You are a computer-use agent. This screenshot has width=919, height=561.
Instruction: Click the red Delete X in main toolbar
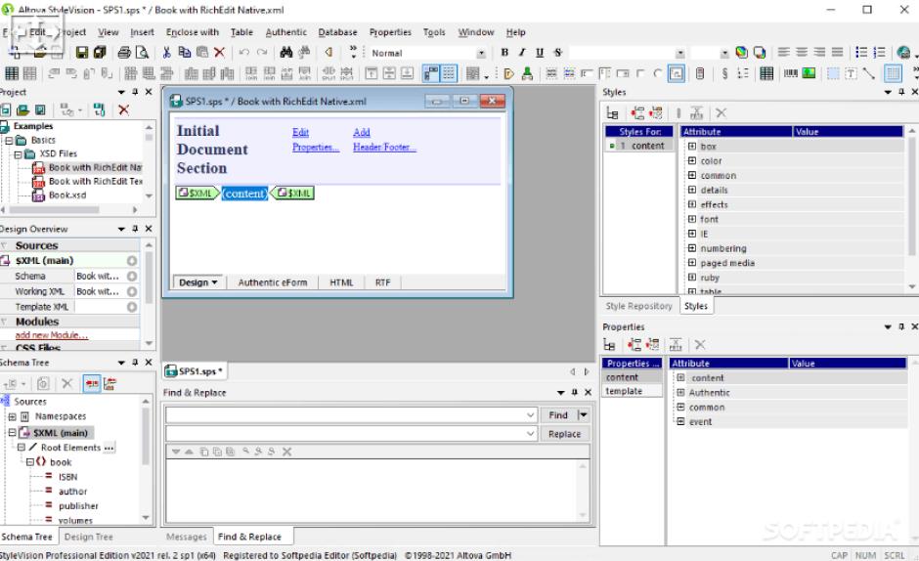click(x=219, y=53)
